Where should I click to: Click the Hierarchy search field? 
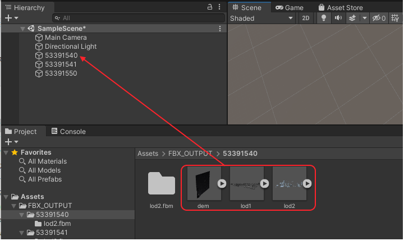click(139, 18)
